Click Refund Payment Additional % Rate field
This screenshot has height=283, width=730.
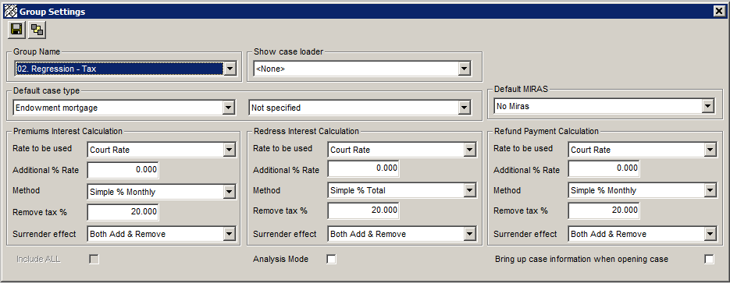click(604, 168)
